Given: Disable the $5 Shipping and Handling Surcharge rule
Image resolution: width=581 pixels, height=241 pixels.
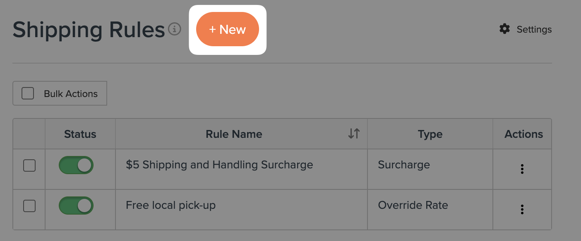Looking at the screenshot, I should point(76,165).
